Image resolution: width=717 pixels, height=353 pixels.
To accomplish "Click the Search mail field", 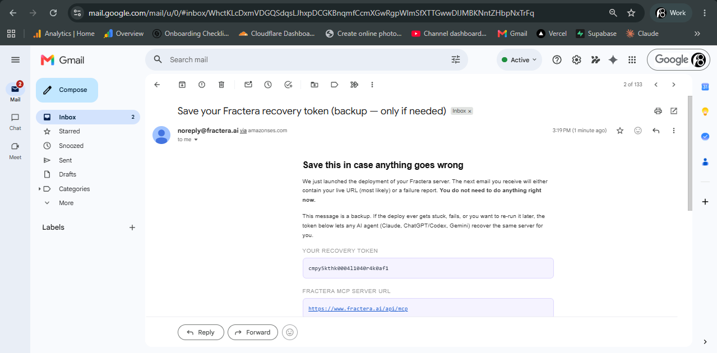I will (x=306, y=59).
